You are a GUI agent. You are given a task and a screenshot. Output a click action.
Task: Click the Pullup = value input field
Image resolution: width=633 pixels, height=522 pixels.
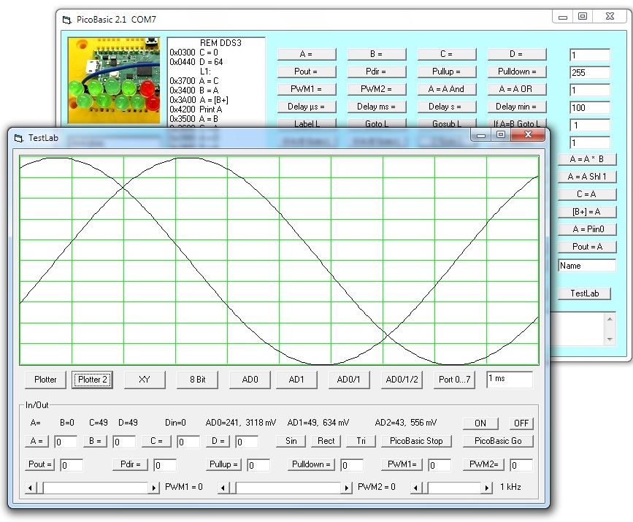[x=258, y=465]
